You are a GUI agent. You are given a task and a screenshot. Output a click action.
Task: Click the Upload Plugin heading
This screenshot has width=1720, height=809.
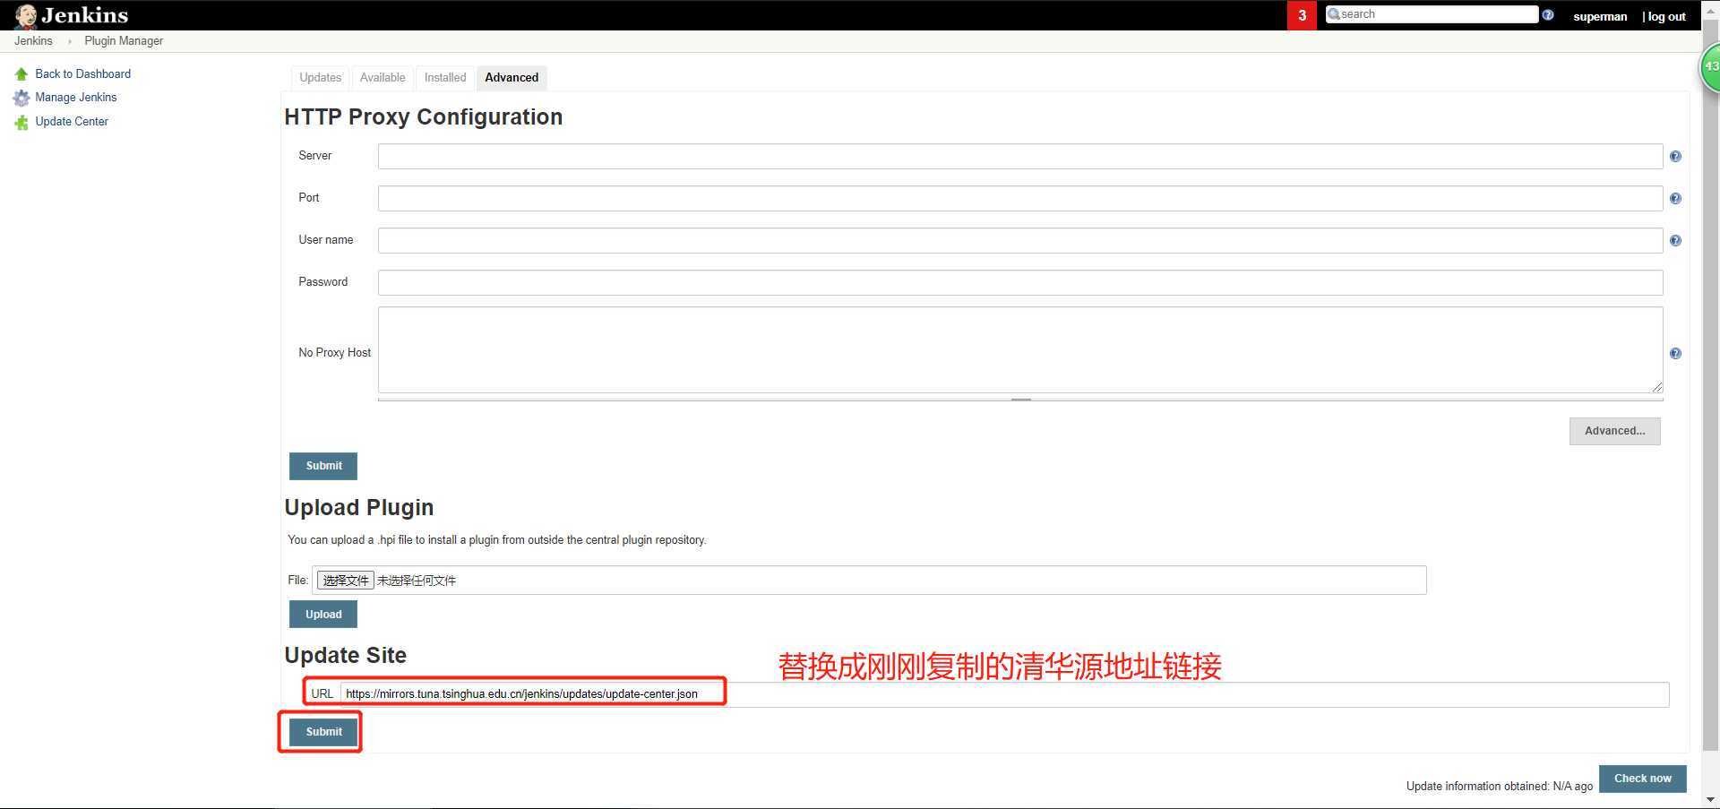point(358,508)
